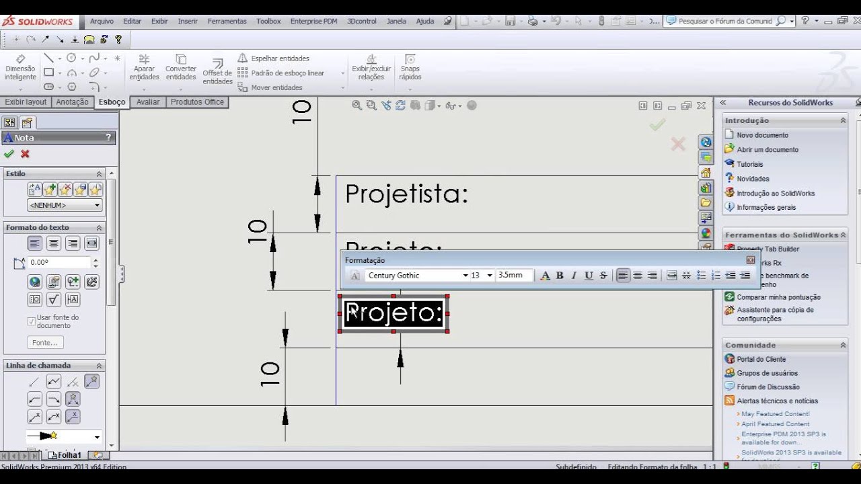Click the numbered list icon in Formatação

point(716,275)
